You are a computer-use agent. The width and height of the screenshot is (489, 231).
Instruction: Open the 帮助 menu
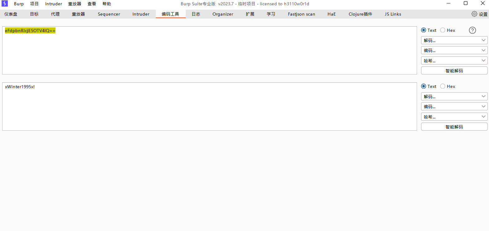107,4
